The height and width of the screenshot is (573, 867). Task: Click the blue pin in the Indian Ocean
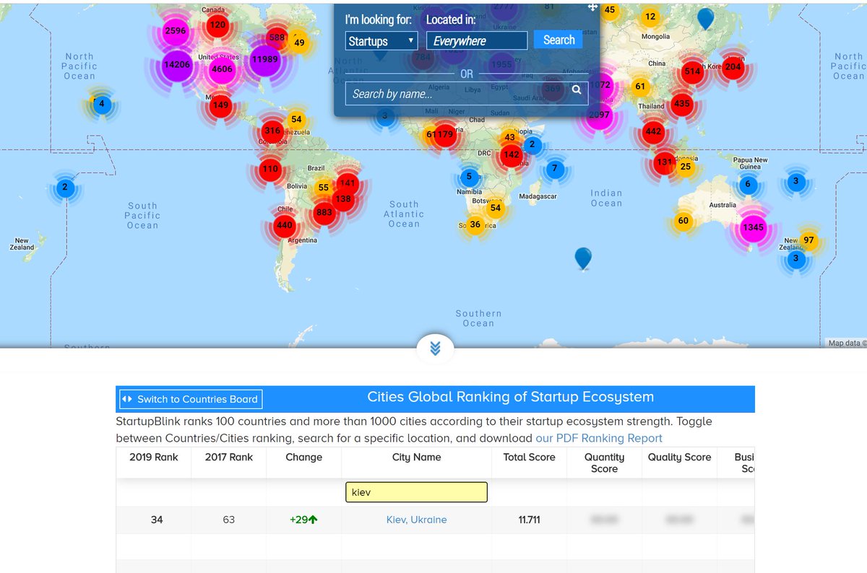coord(583,258)
